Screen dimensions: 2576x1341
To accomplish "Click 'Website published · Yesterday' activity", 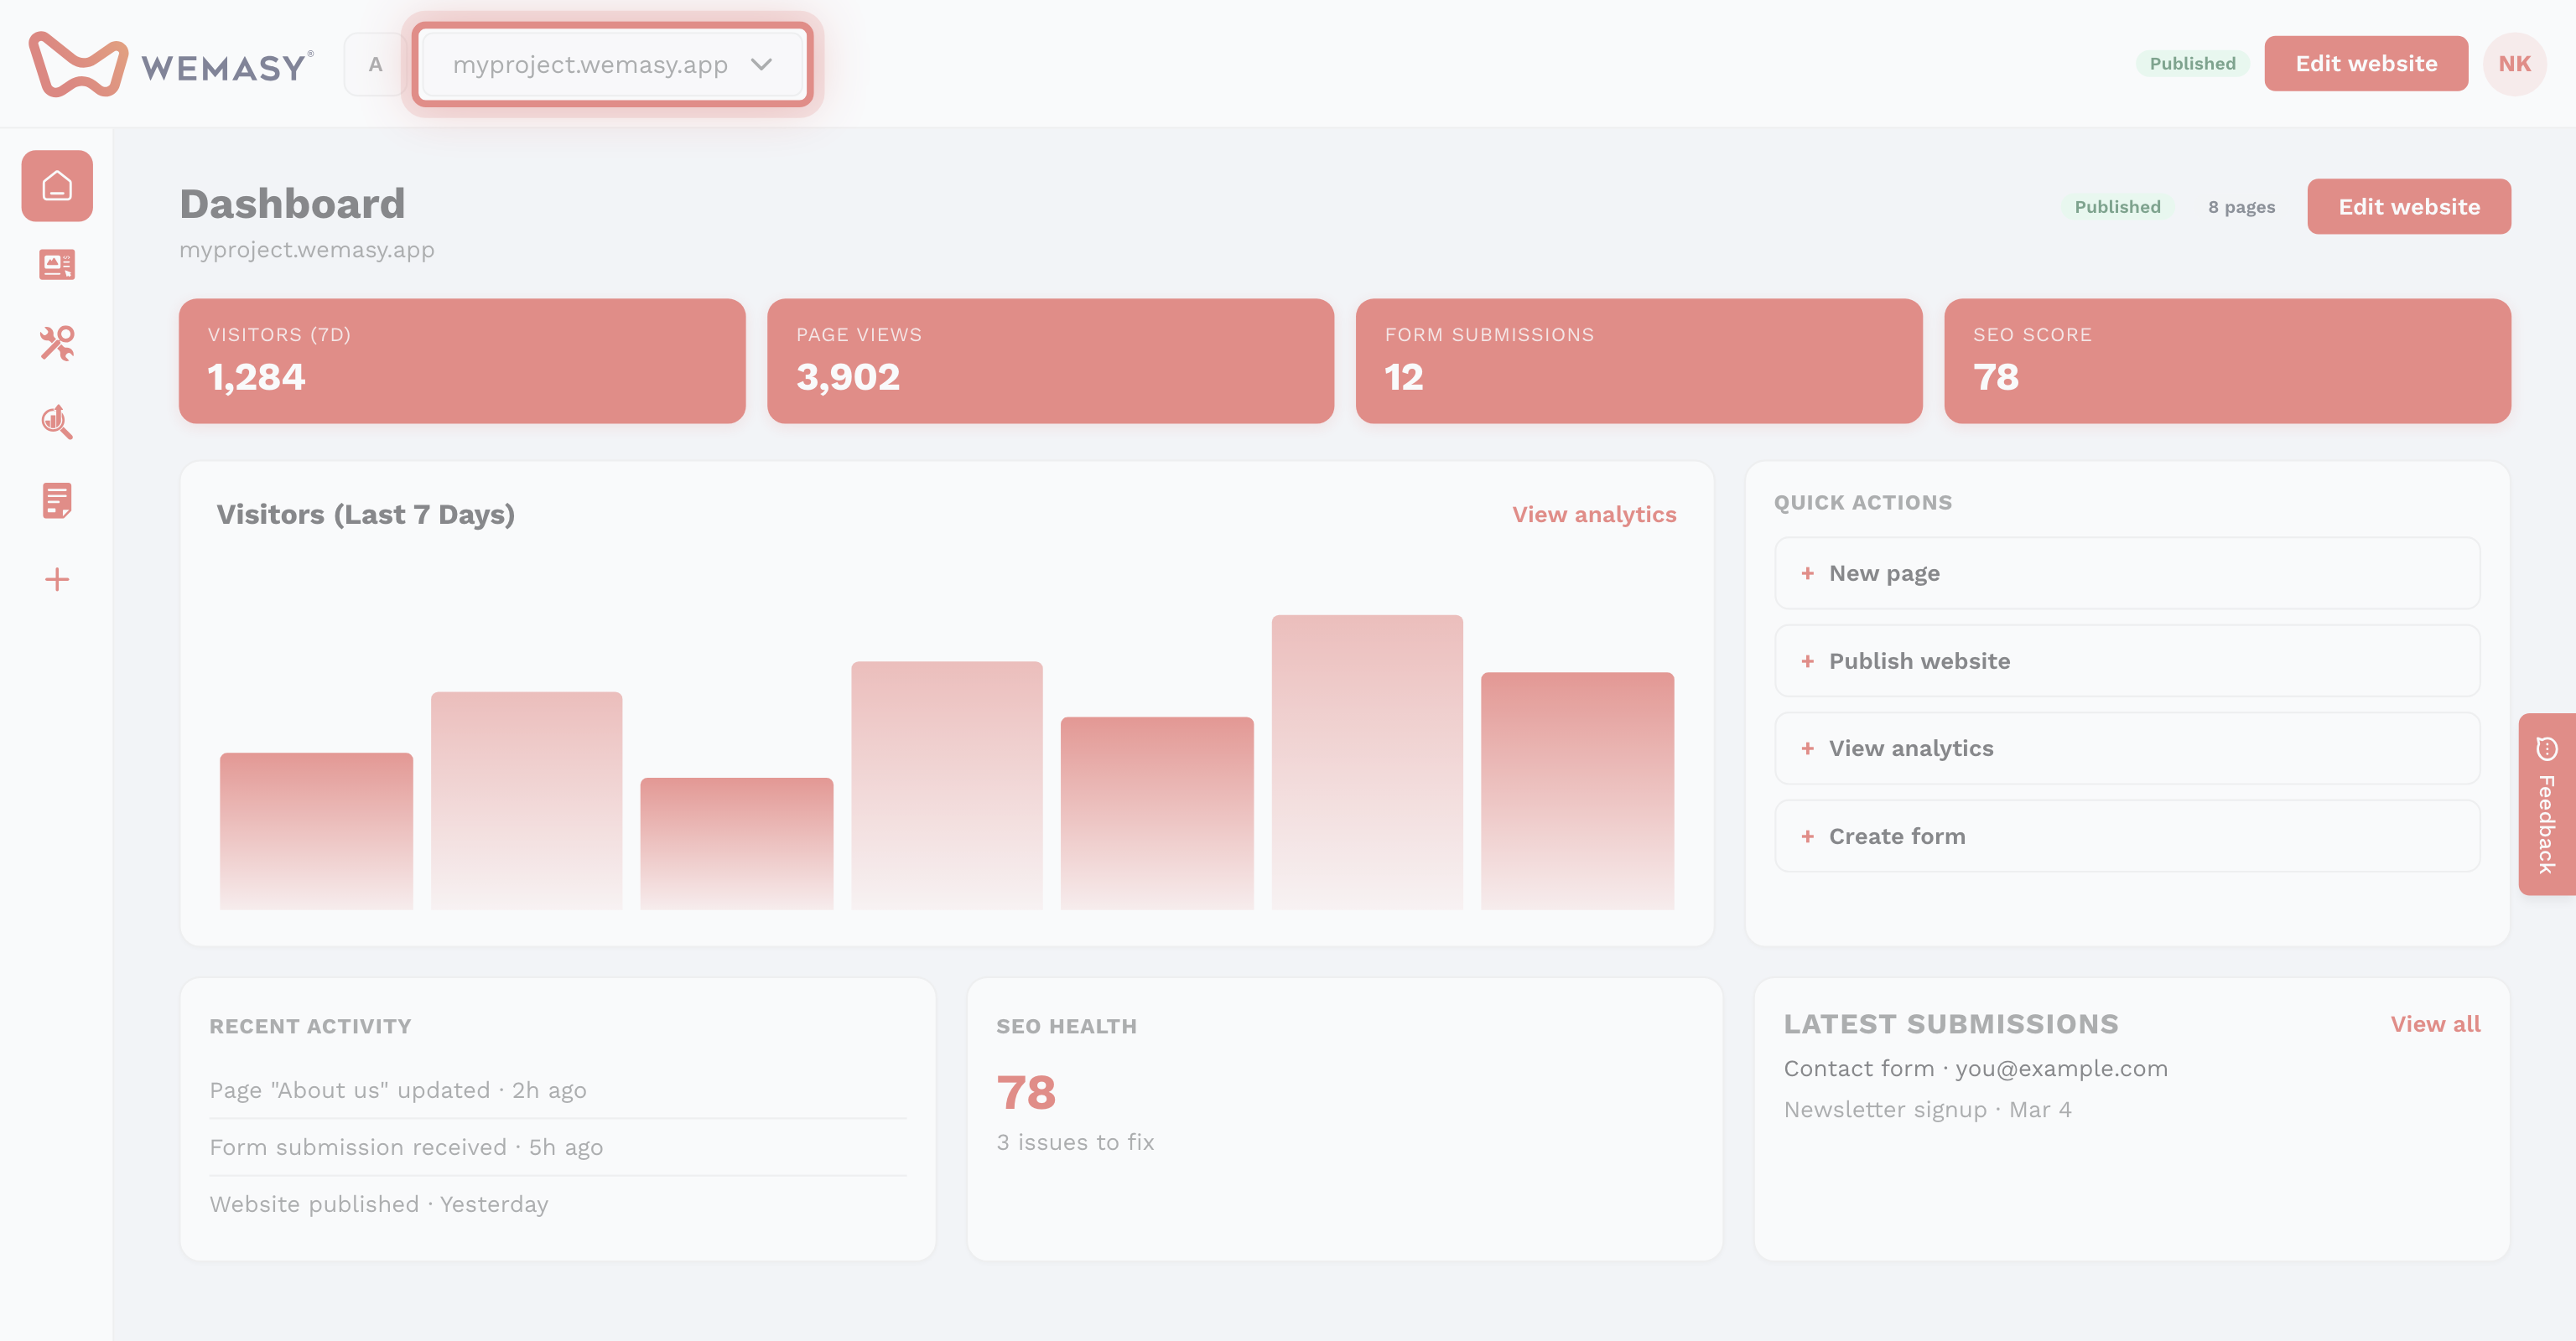I will (x=379, y=1204).
